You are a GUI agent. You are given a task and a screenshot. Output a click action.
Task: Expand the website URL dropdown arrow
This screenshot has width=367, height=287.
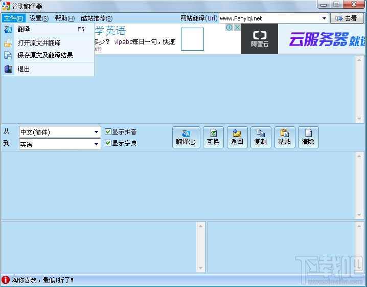pyautogui.click(x=324, y=18)
